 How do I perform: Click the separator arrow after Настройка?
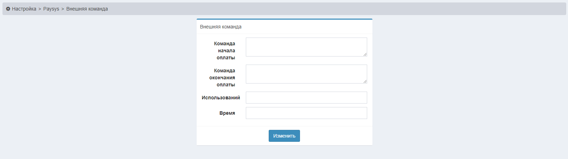click(x=40, y=9)
